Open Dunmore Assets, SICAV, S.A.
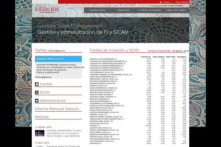The height and width of the screenshot is (147, 221). pyautogui.click(x=102, y=83)
